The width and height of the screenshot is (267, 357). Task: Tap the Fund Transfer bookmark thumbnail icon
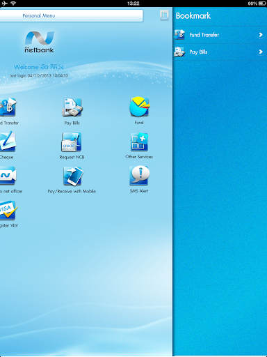tap(179, 35)
